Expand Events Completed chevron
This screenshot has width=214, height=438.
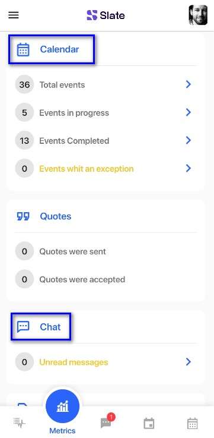[x=189, y=140]
